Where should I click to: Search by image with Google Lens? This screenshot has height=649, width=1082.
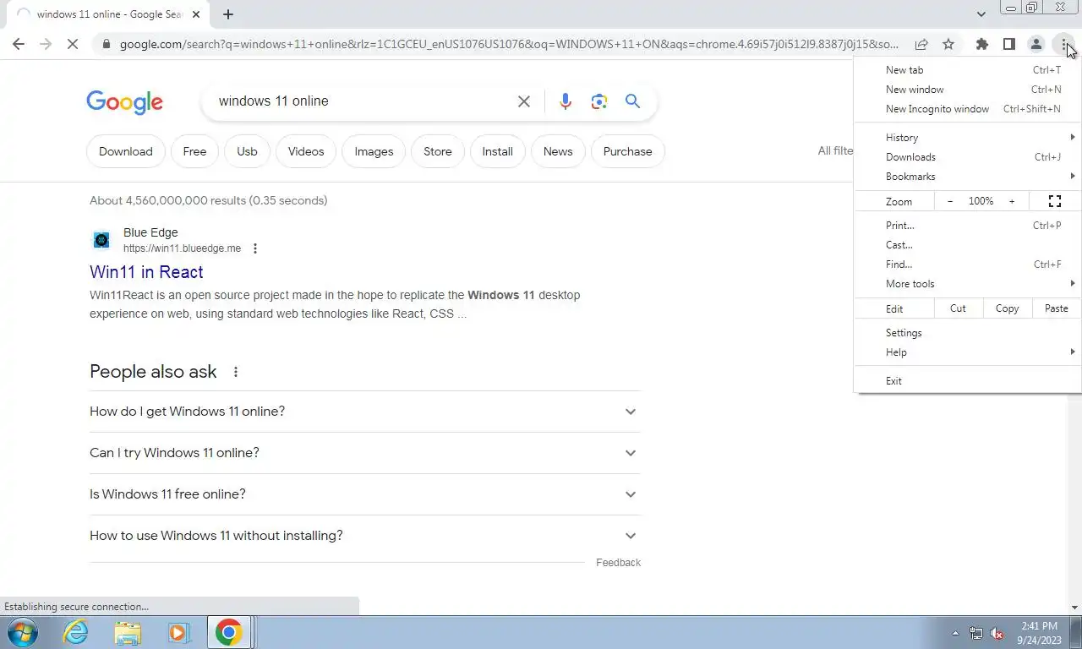click(x=599, y=101)
